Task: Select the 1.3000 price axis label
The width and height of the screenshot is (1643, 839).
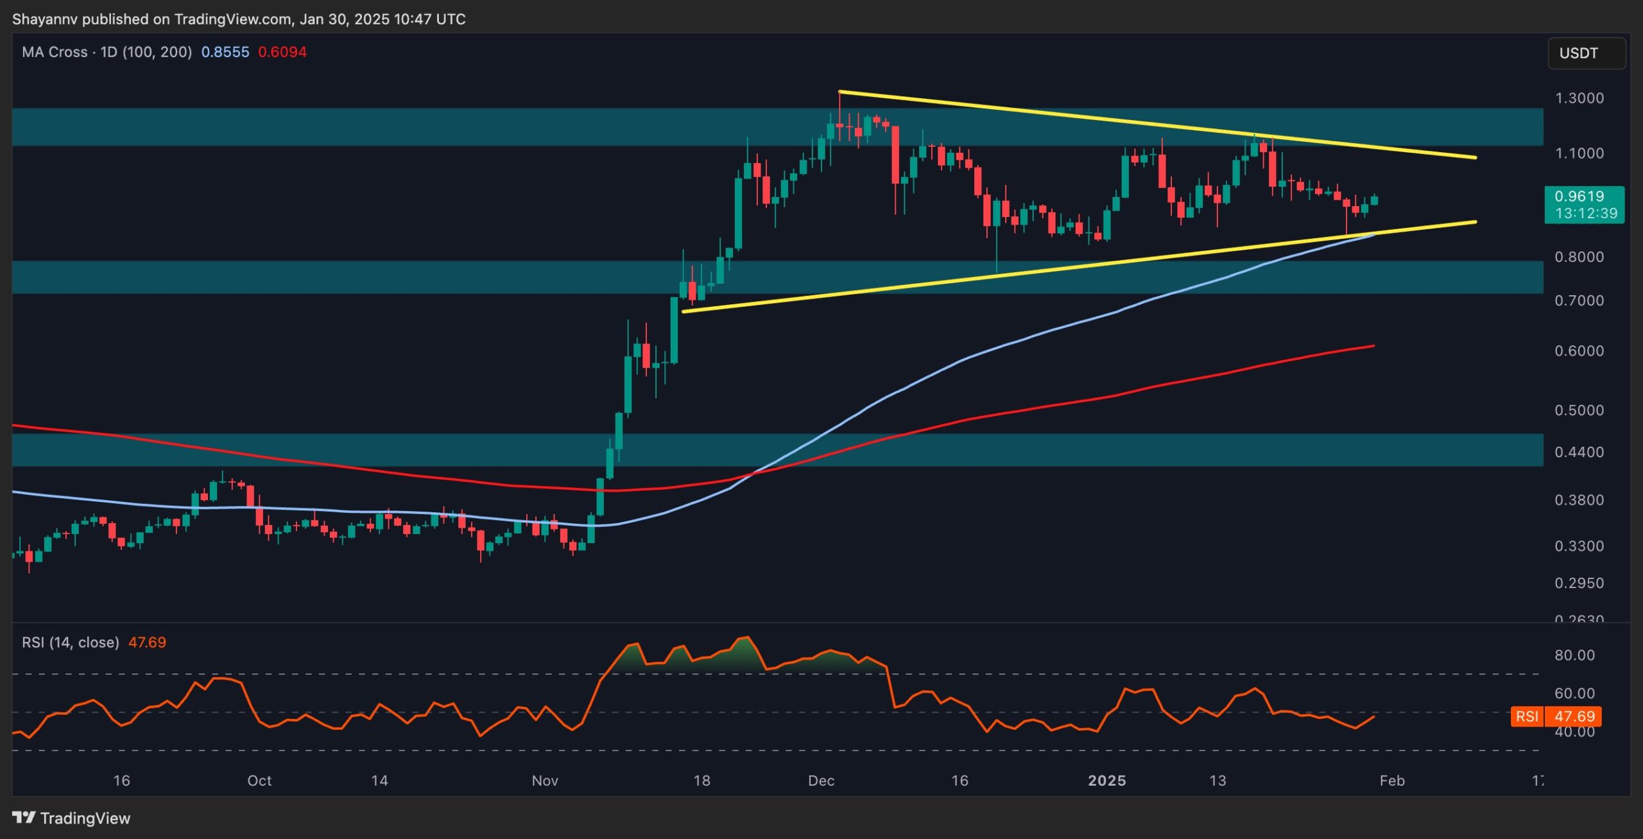Action: click(x=1579, y=98)
